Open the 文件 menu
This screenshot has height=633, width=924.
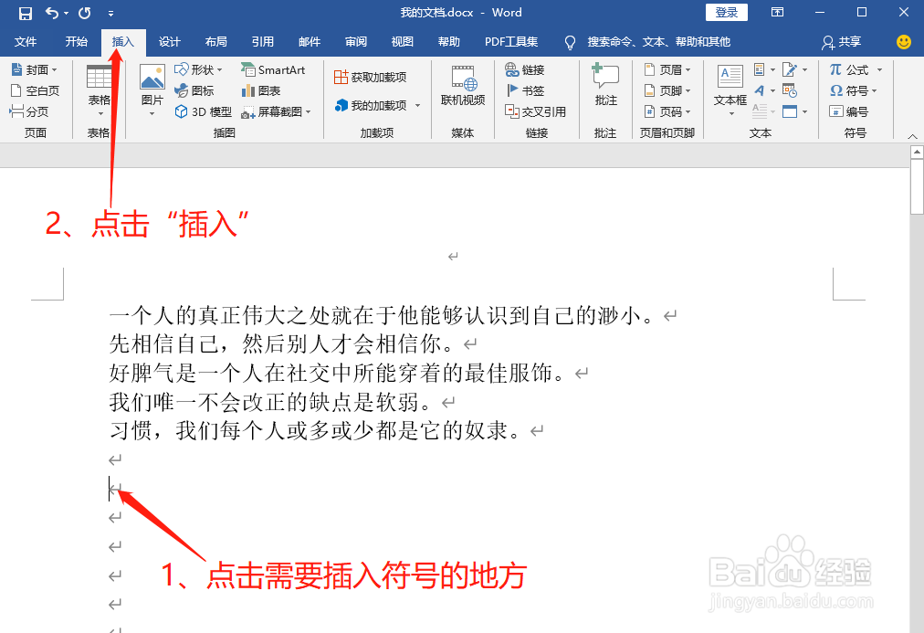[x=26, y=42]
